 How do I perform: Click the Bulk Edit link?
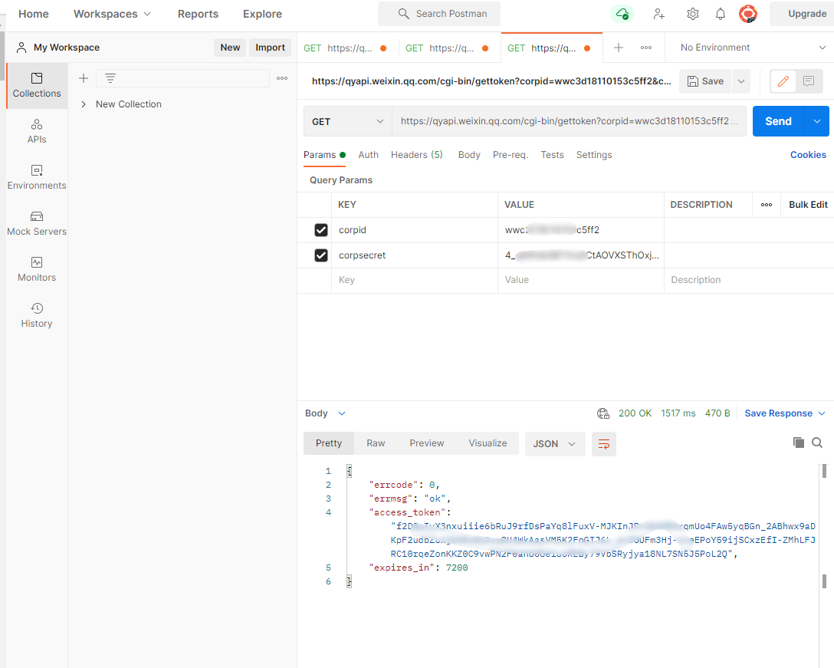pyautogui.click(x=808, y=205)
